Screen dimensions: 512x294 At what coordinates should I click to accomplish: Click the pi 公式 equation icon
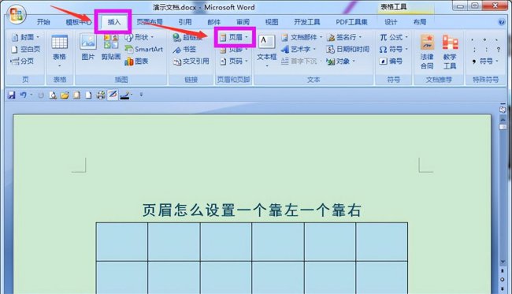[x=384, y=37]
